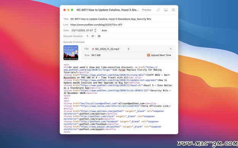Open the image insert icon in toolbar
This screenshot has width=238, height=148.
tap(166, 10)
